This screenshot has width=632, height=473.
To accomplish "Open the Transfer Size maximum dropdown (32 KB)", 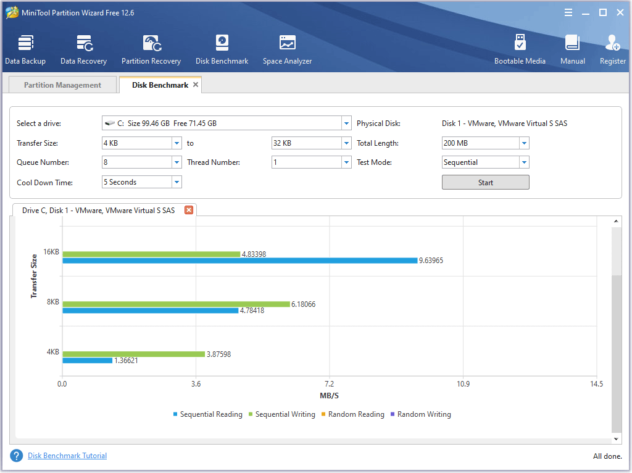I will [x=346, y=143].
